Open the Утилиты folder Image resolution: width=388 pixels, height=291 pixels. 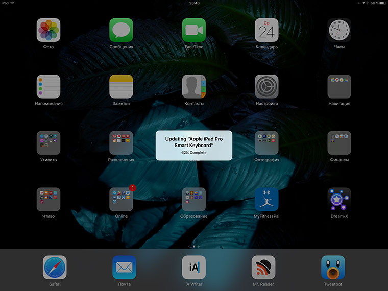[x=48, y=143]
